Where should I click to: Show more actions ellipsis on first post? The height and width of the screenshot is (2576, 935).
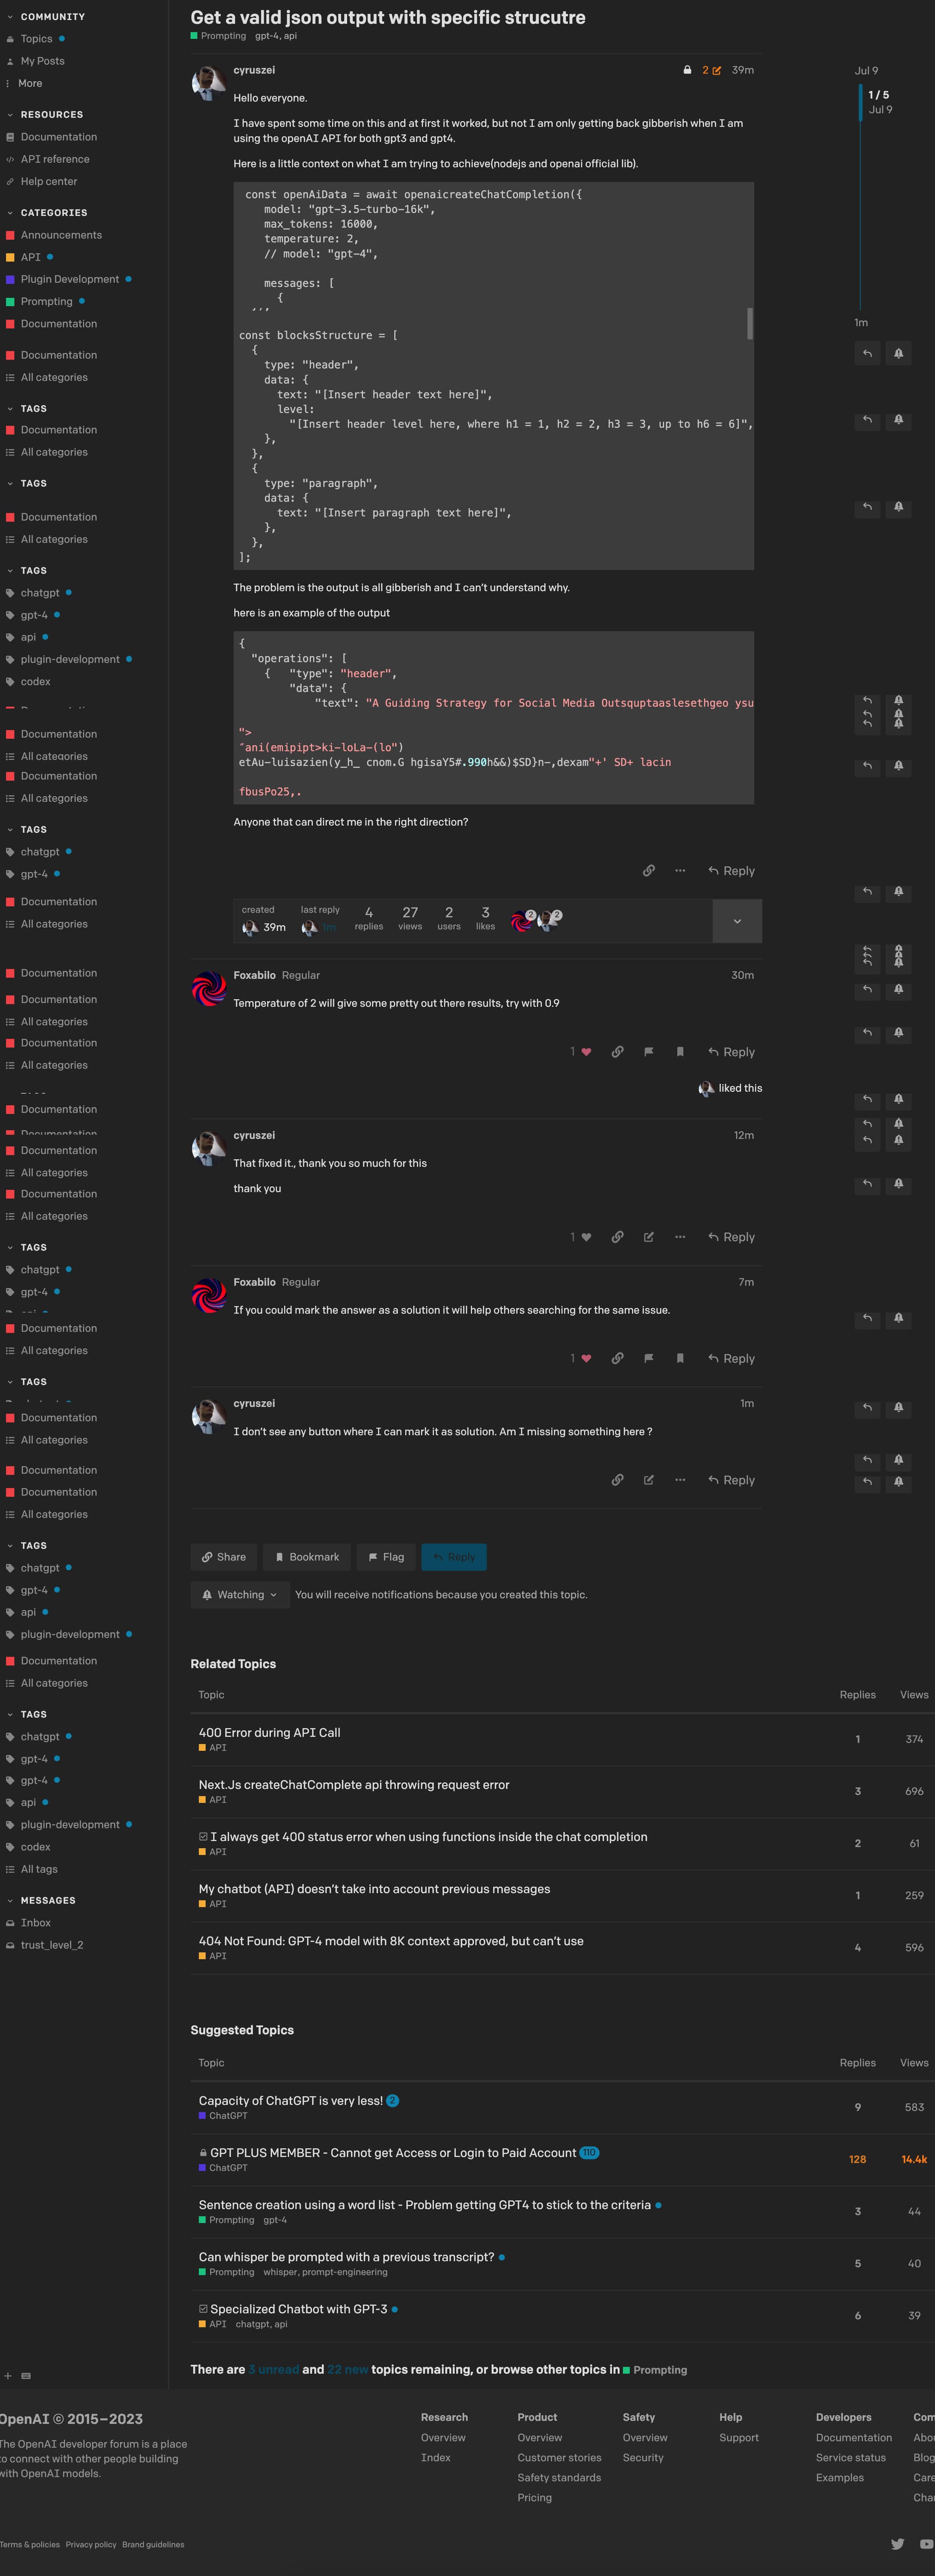pos(680,871)
